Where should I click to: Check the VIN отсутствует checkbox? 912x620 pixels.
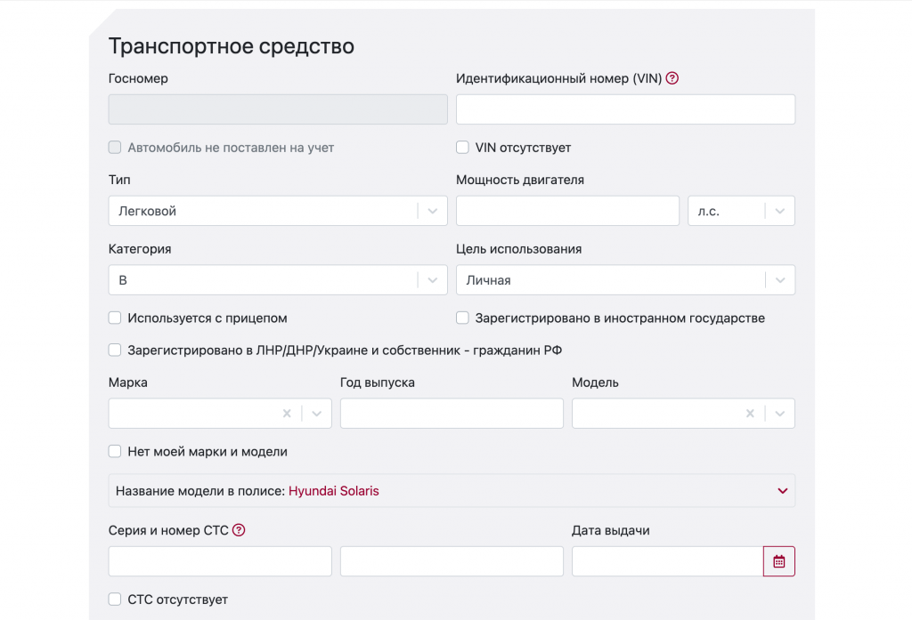[462, 148]
